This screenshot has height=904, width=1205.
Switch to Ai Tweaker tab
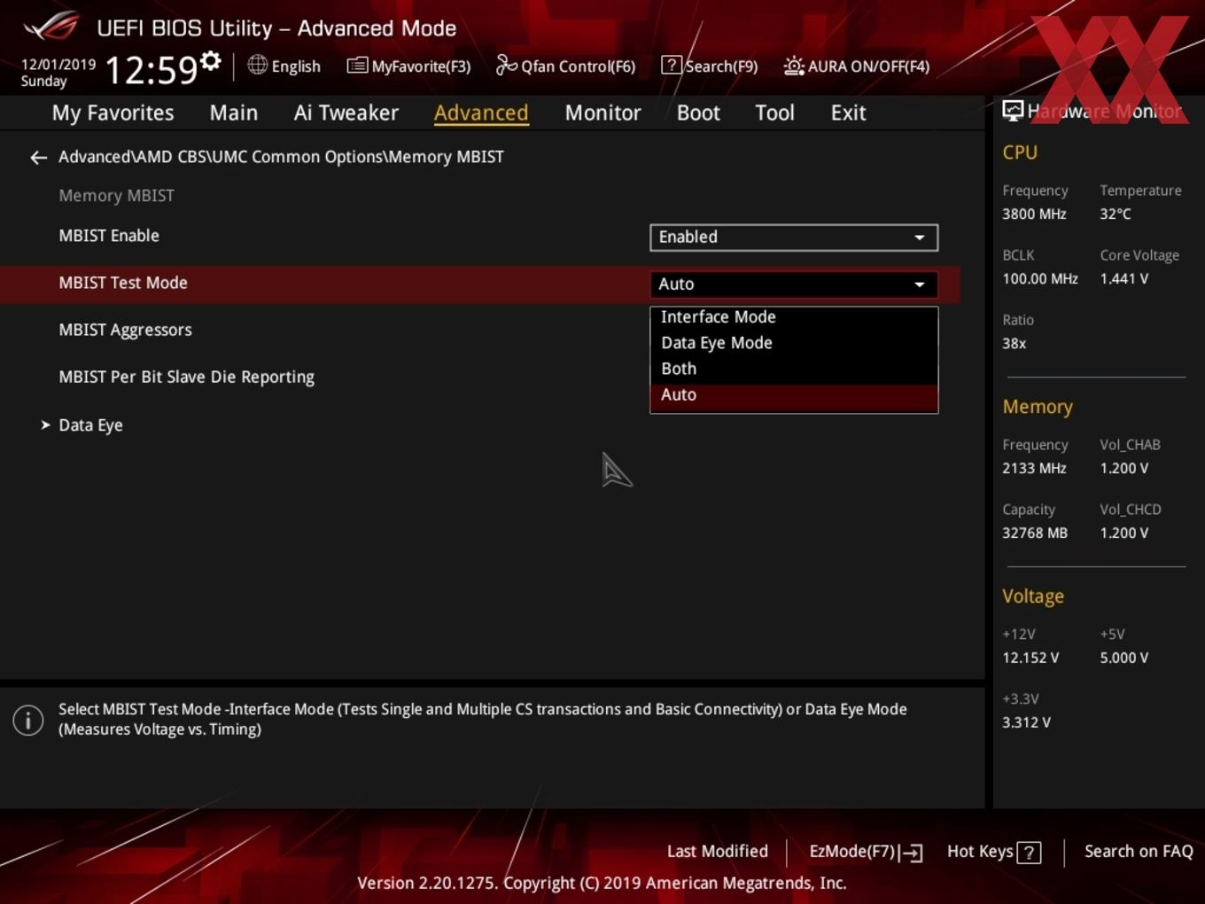(x=346, y=113)
